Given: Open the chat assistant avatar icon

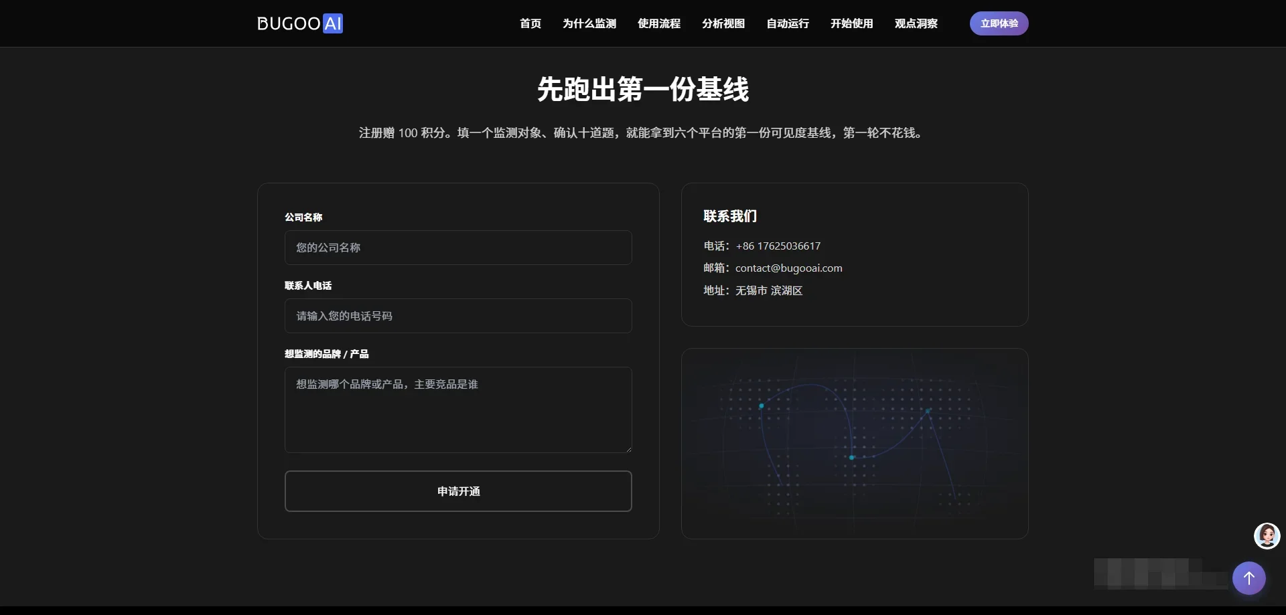Looking at the screenshot, I should coord(1267,535).
